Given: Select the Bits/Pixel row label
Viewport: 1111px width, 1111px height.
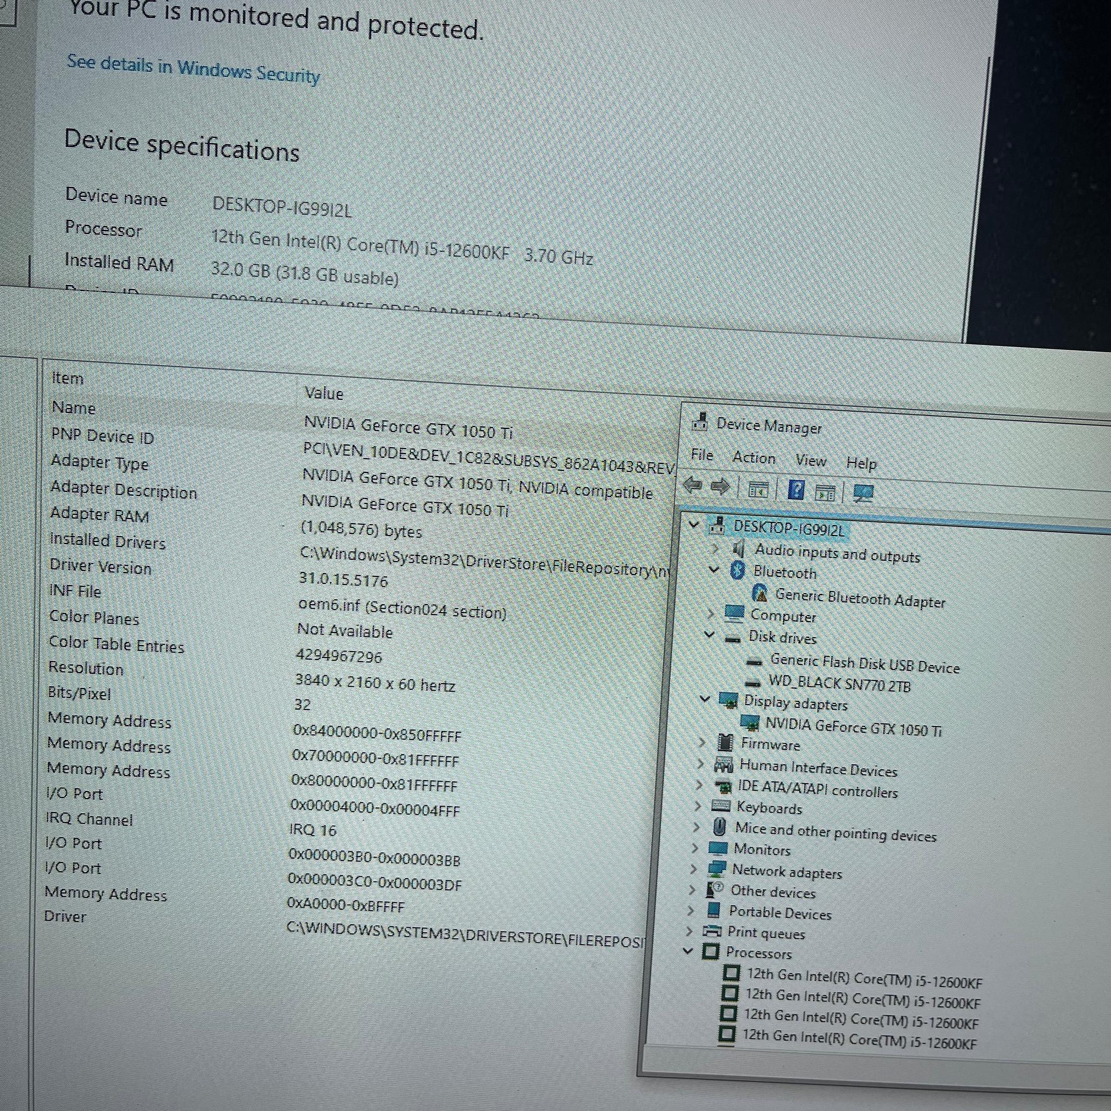Looking at the screenshot, I should pyautogui.click(x=79, y=693).
